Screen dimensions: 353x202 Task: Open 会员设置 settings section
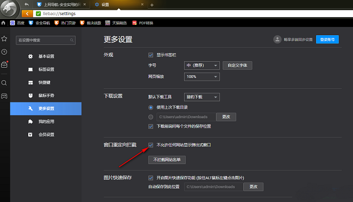point(46,135)
